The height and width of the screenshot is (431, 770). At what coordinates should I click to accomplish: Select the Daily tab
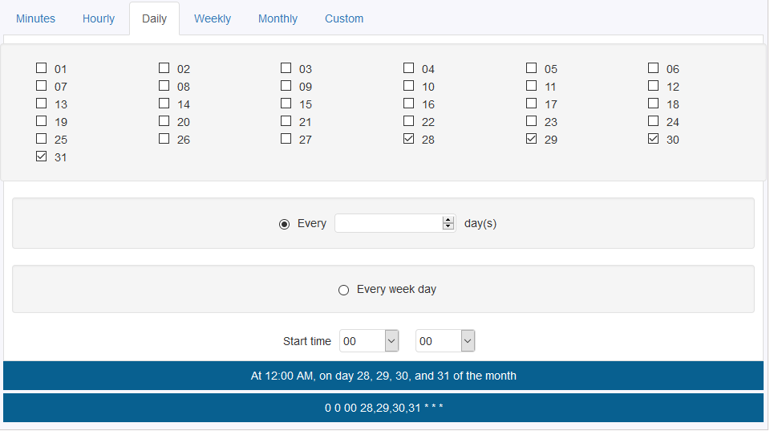pos(154,18)
